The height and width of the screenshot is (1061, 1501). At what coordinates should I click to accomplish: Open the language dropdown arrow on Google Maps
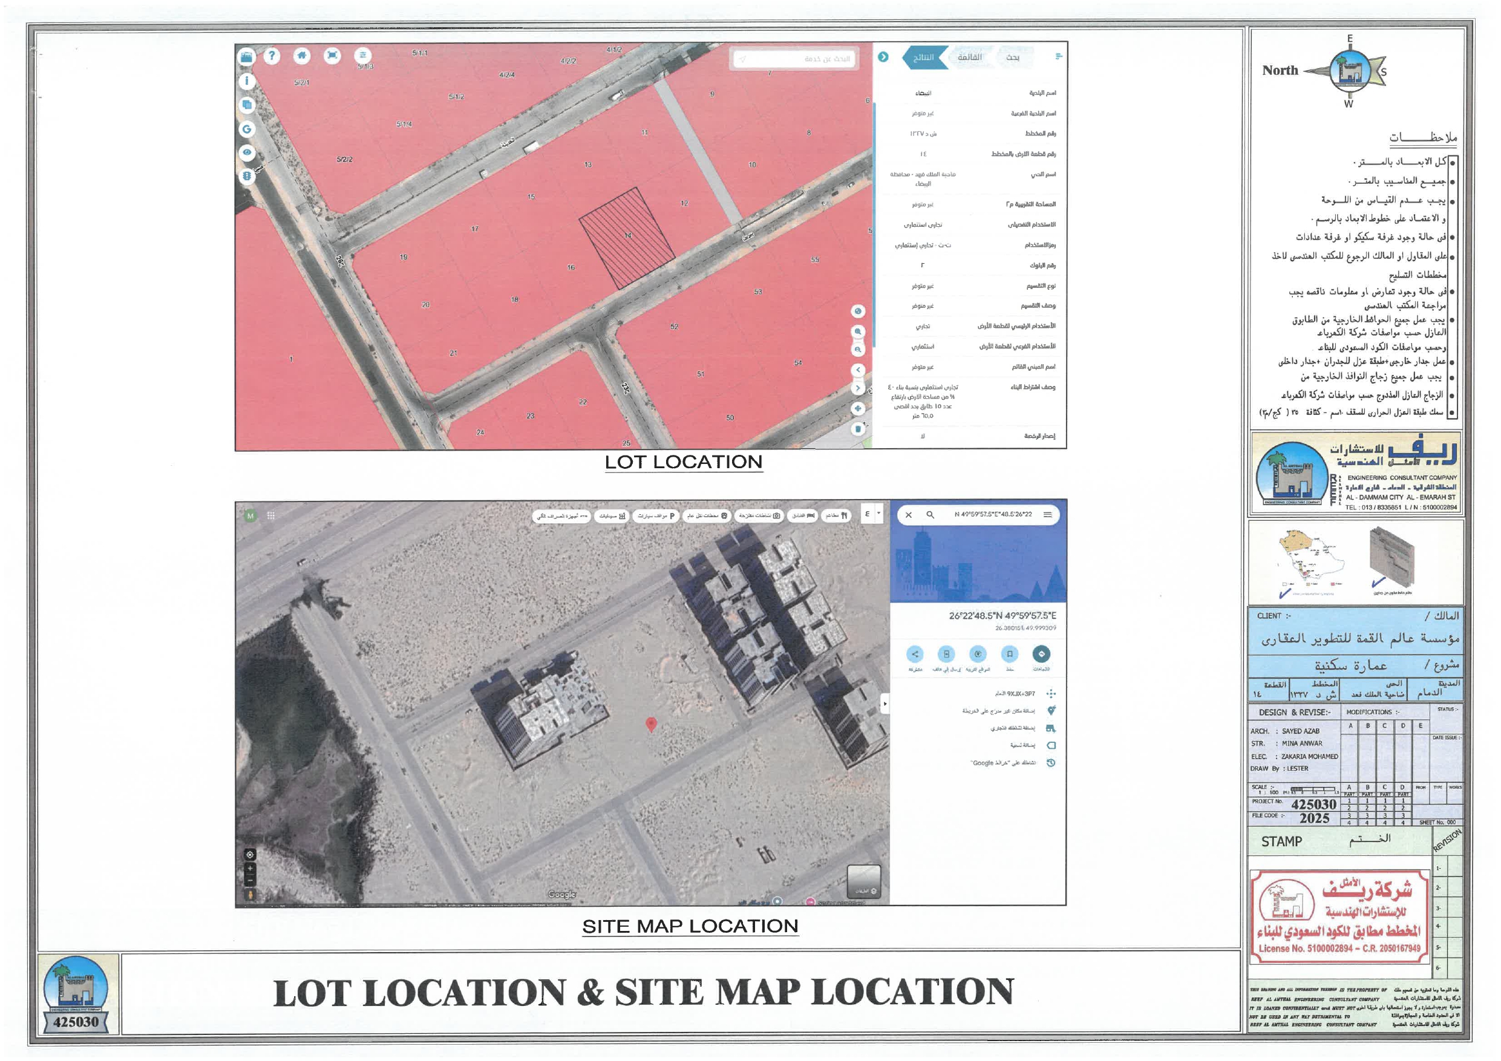878,514
